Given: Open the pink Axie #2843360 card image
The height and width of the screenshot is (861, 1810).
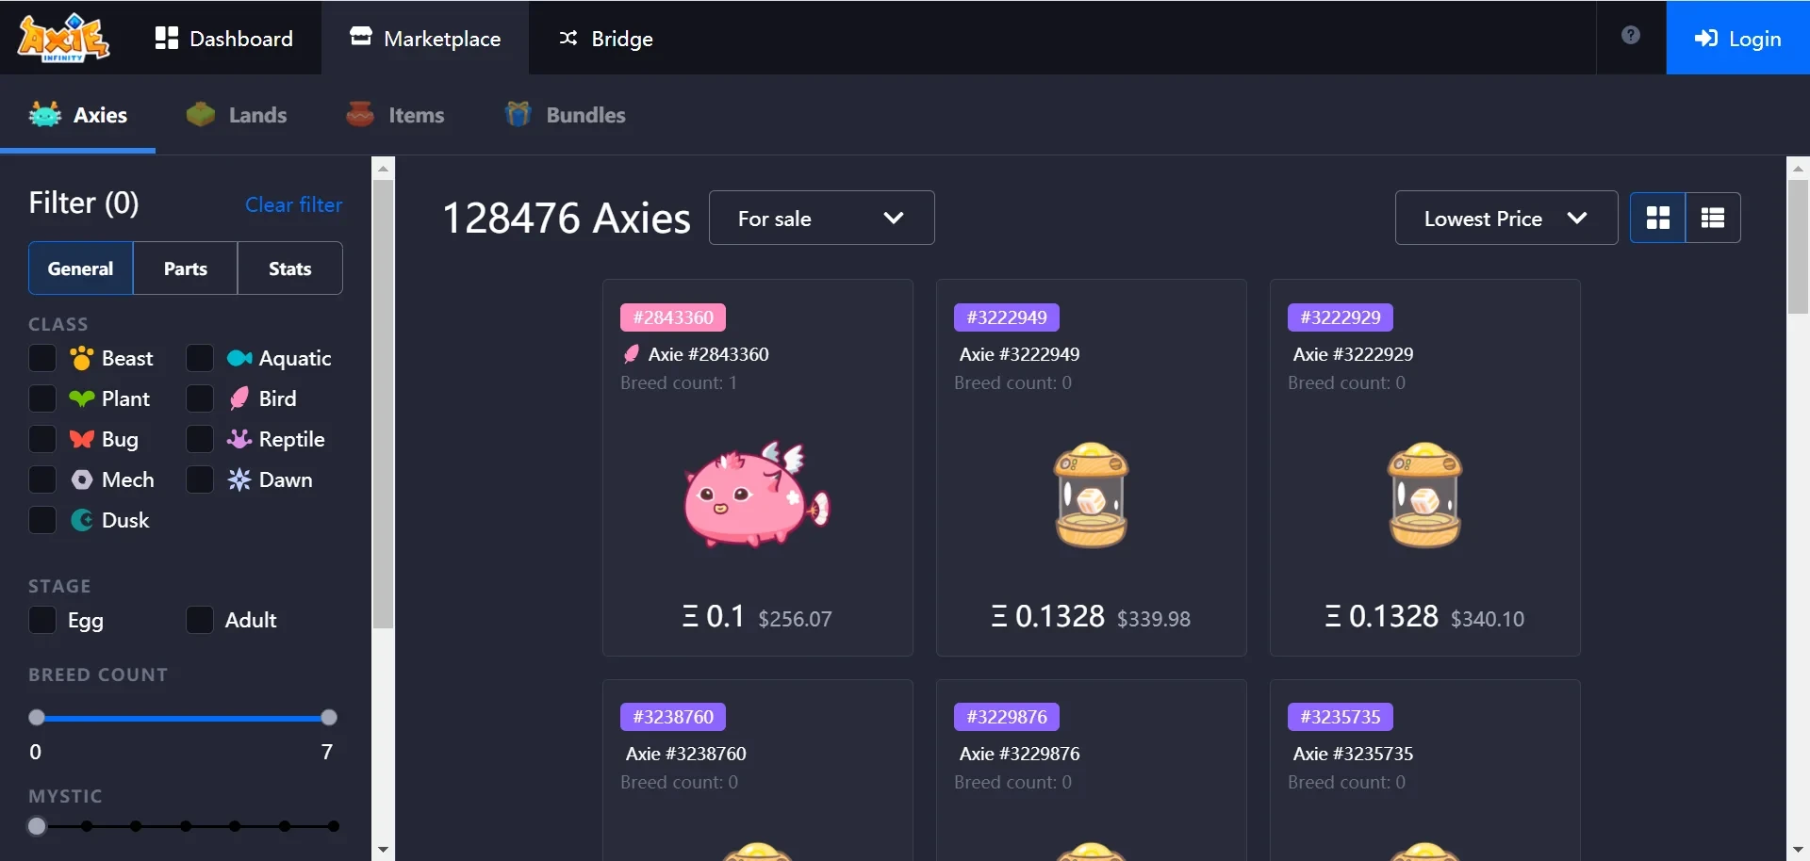Looking at the screenshot, I should [x=757, y=495].
